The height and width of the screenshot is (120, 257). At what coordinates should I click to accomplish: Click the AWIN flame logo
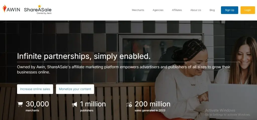(11, 9)
